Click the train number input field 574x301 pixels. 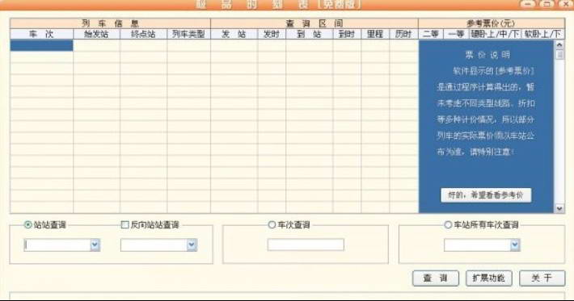pos(306,245)
